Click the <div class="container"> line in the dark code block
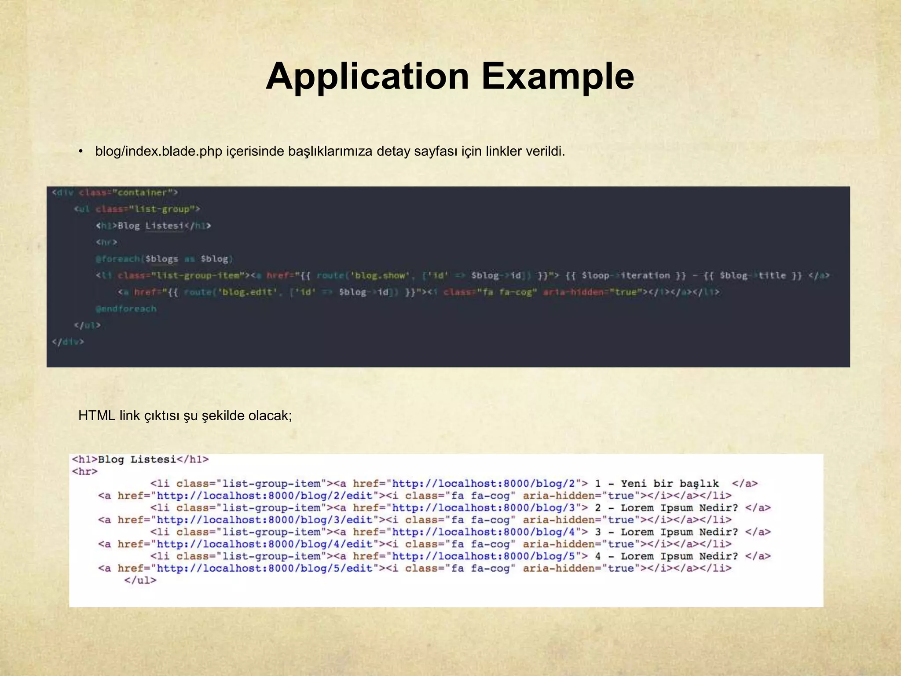 pyautogui.click(x=114, y=192)
